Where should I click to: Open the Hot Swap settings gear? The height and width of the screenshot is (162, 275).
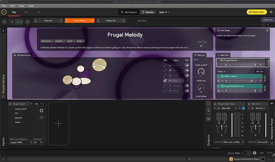[x=267, y=30]
